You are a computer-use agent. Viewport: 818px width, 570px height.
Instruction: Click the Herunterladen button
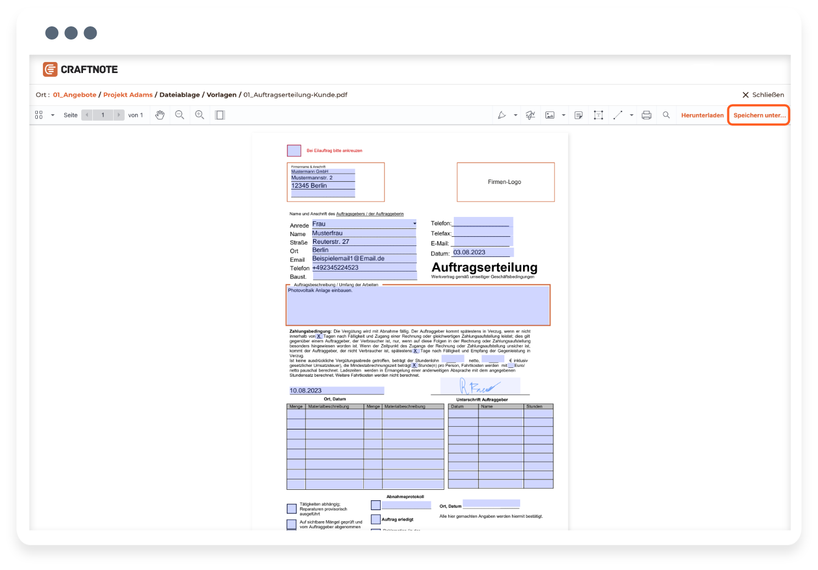coord(702,115)
